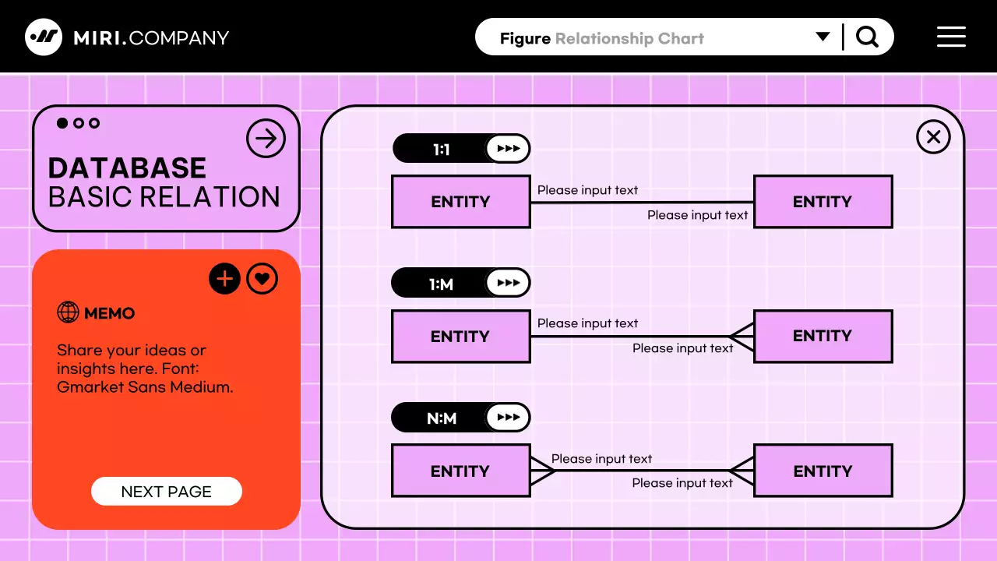Click the left crow's foot in N:M row
997x561 pixels.
(542, 471)
